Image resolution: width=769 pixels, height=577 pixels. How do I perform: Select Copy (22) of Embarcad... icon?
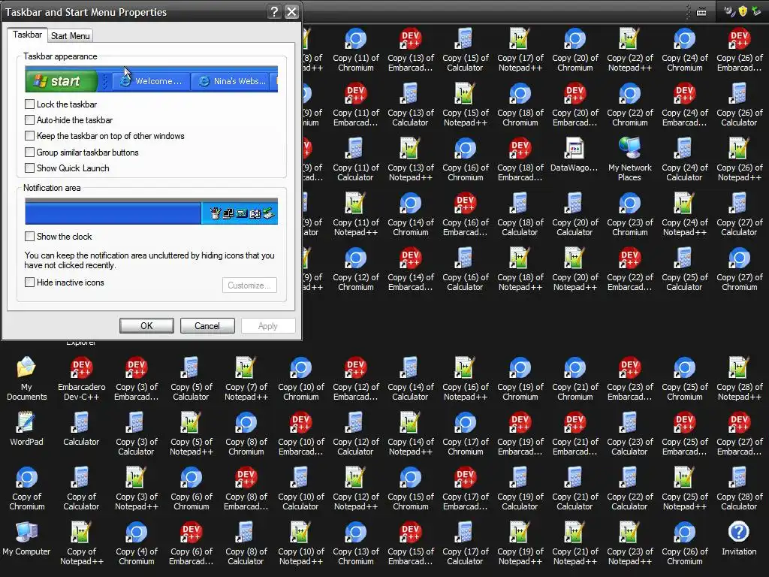pos(630,270)
